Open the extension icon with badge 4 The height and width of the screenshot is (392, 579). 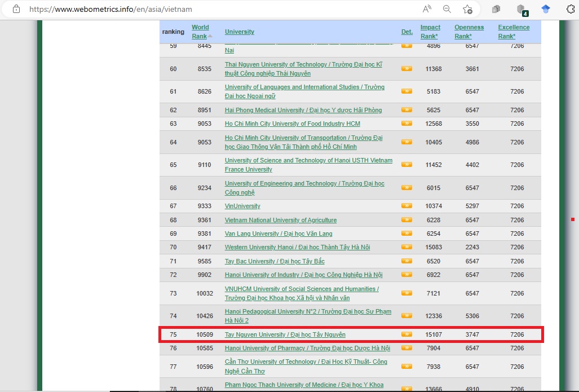pyautogui.click(x=521, y=10)
